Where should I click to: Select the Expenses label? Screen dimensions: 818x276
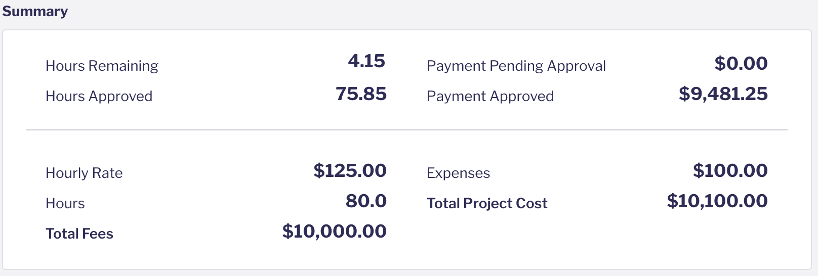(x=458, y=173)
